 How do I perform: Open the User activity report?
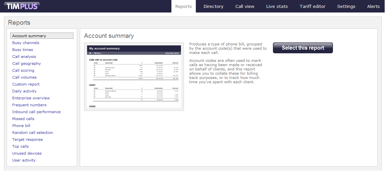pos(24,160)
